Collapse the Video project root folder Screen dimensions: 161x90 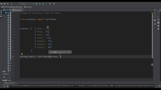point(4,13)
